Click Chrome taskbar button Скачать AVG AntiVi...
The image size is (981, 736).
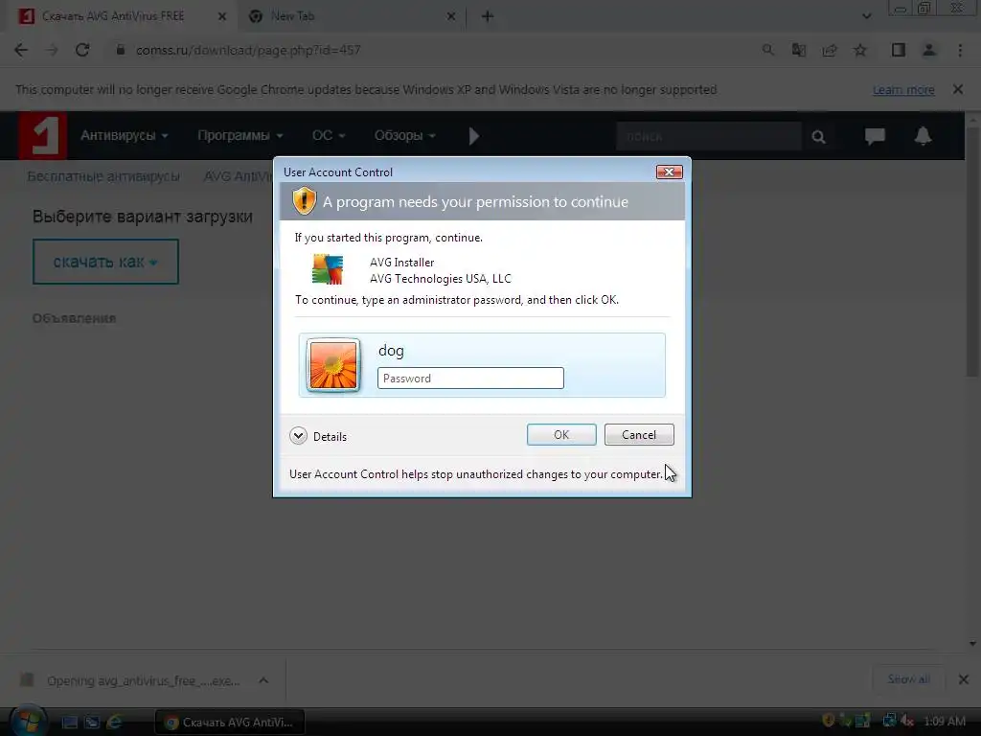coord(229,723)
